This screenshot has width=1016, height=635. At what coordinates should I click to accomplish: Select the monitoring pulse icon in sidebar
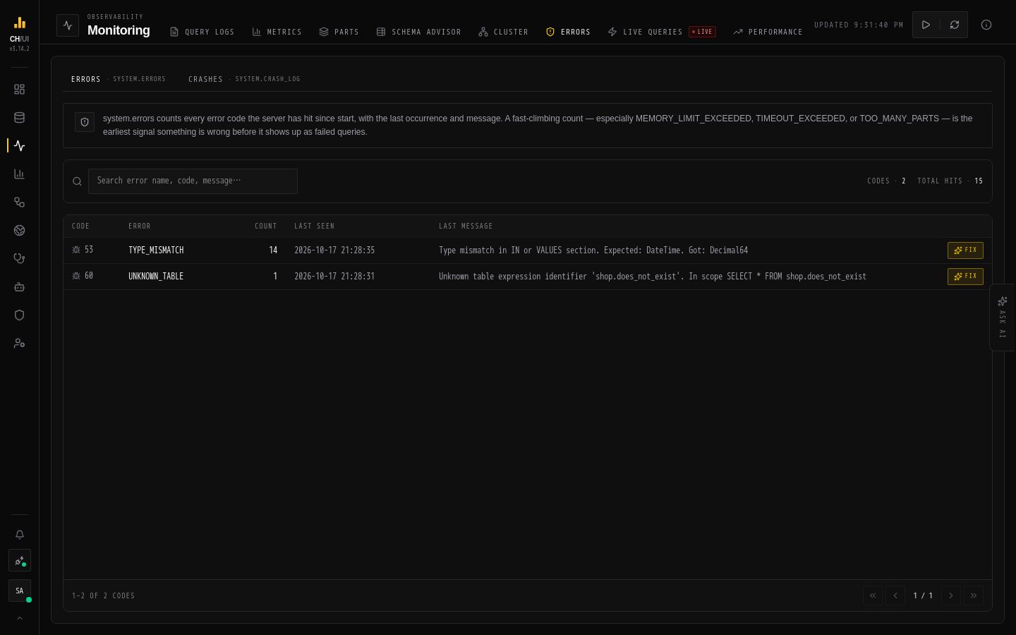[19, 146]
